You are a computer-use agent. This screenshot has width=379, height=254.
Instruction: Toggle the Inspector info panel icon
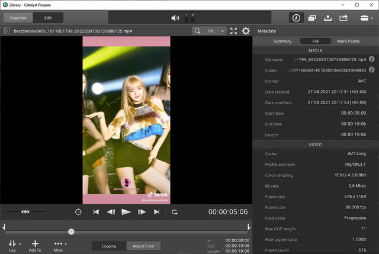pos(296,18)
